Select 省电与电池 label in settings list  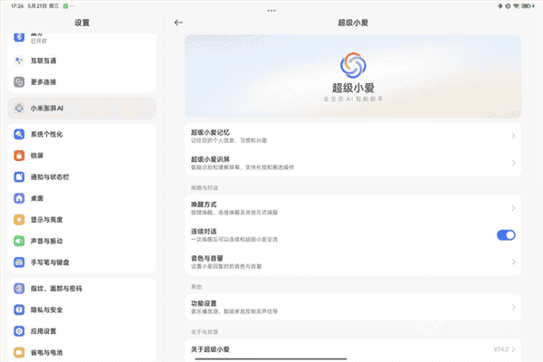point(47,352)
